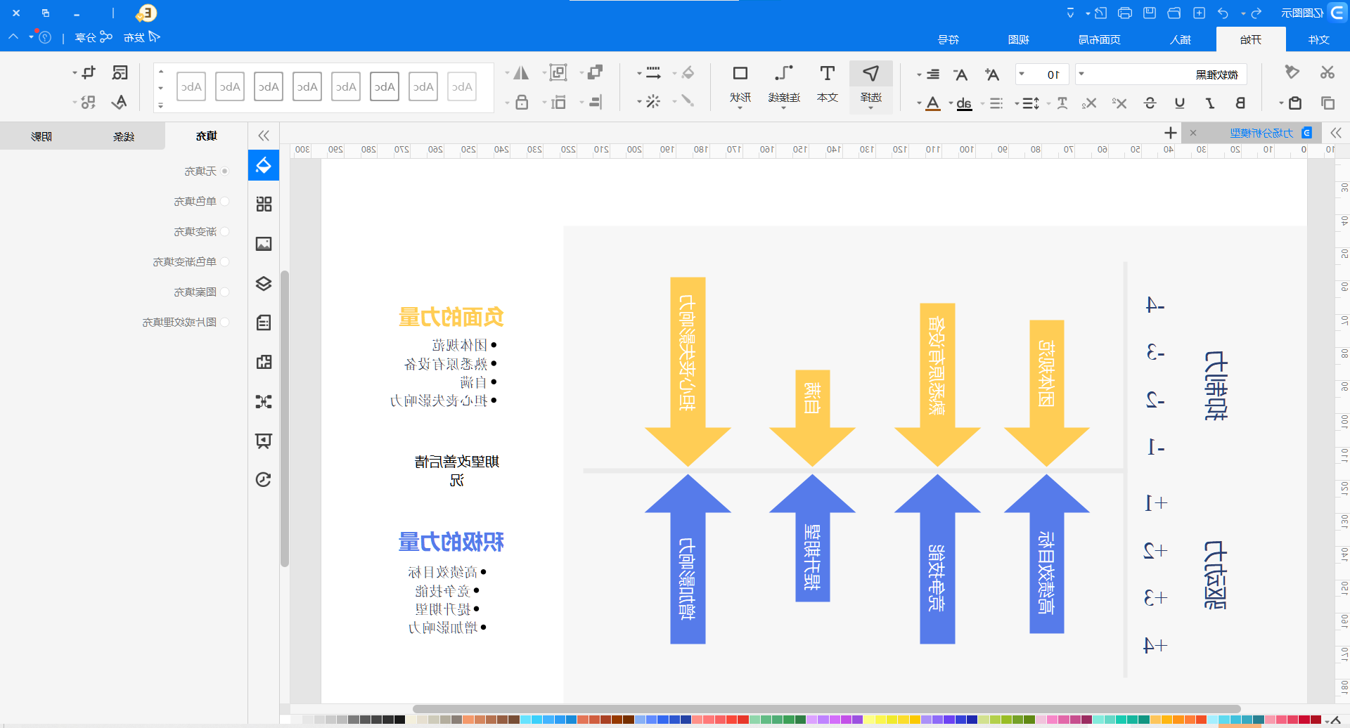
Task: Open the 符号 ribbon tab
Action: point(949,39)
